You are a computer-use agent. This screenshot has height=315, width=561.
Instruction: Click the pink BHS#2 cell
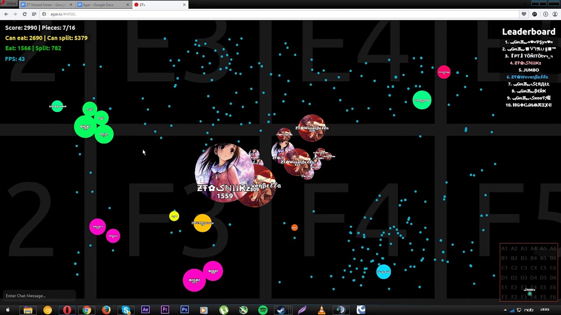194,280
